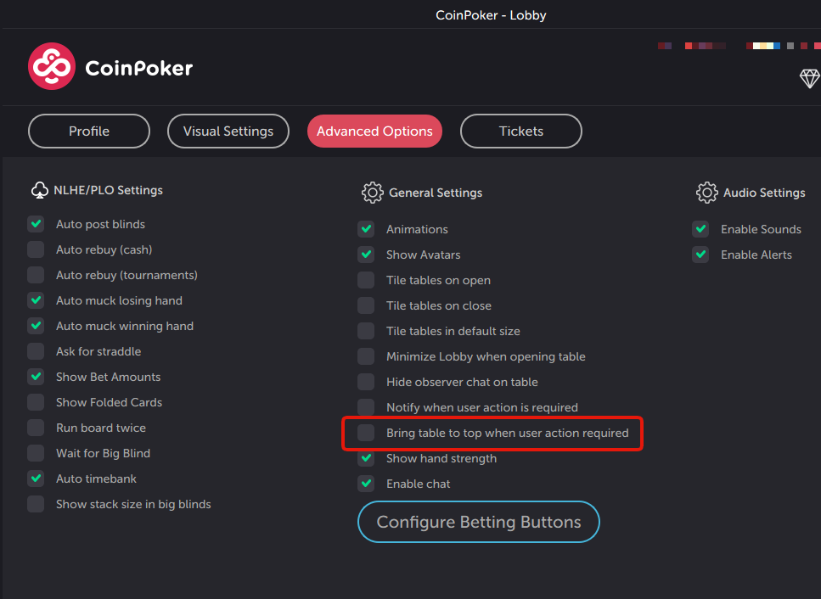
Task: Disable Show hand strength
Action: [x=366, y=458]
